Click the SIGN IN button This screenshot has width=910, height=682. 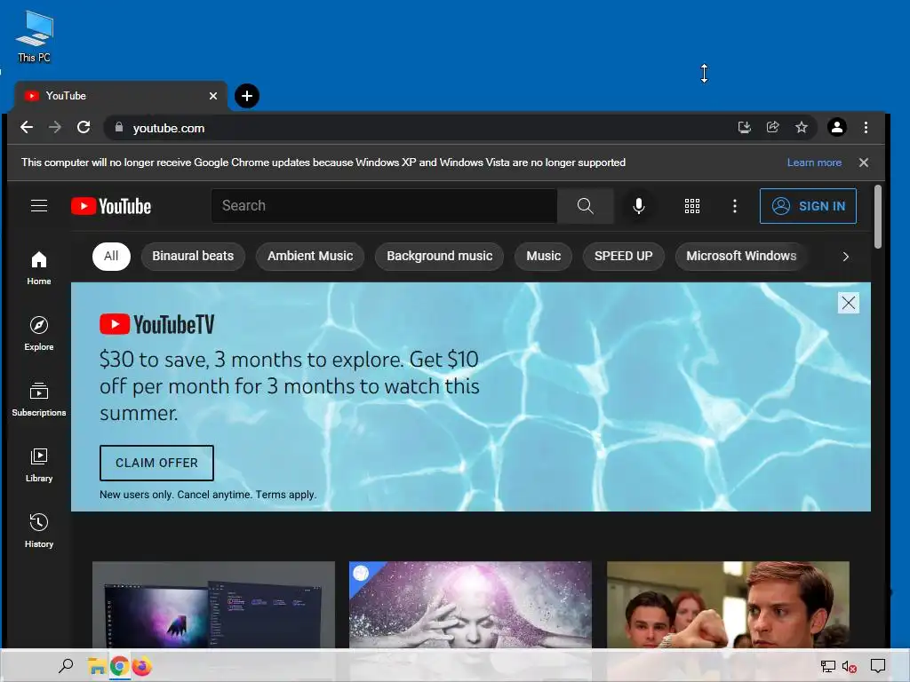click(x=808, y=206)
